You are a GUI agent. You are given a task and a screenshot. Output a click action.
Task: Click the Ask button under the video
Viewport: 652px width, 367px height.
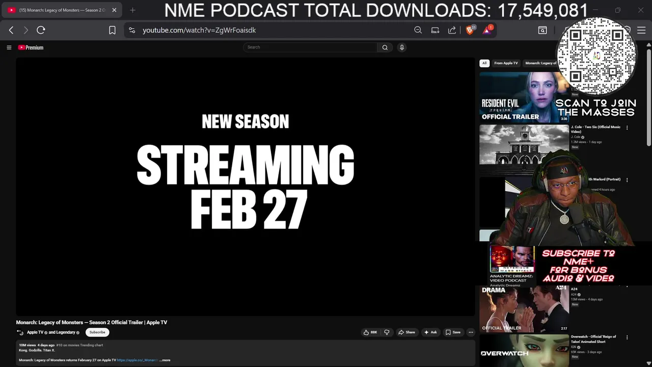click(430, 332)
